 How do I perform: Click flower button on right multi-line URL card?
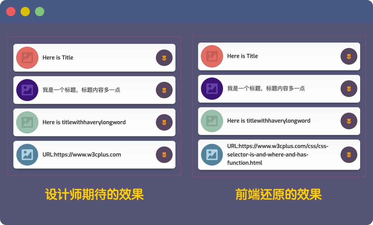pyautogui.click(x=349, y=155)
